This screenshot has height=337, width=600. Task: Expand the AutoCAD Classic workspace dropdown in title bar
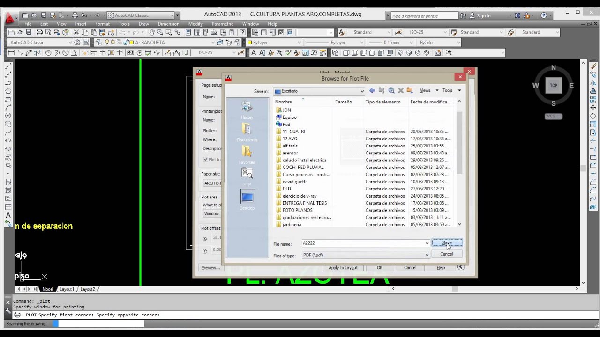[x=172, y=15]
